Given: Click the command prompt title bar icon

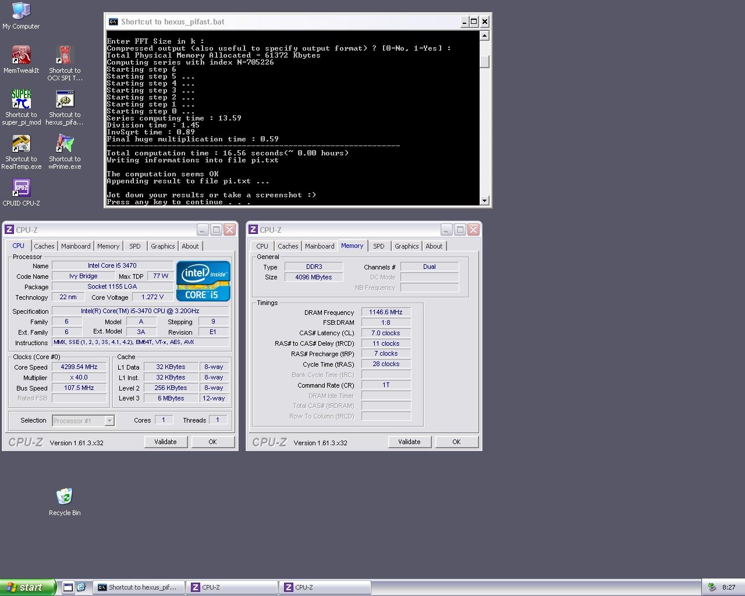Looking at the screenshot, I should (113, 22).
